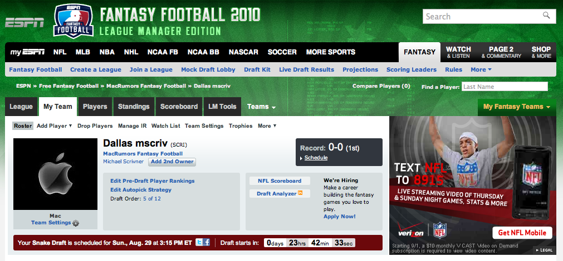
Task: Open the Draft Kit link
Action: [x=257, y=69]
